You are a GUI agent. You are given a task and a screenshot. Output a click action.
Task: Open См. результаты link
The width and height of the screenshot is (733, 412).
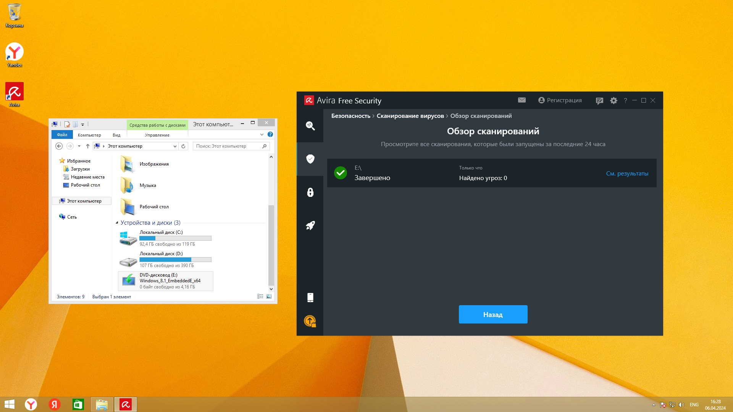tap(627, 174)
